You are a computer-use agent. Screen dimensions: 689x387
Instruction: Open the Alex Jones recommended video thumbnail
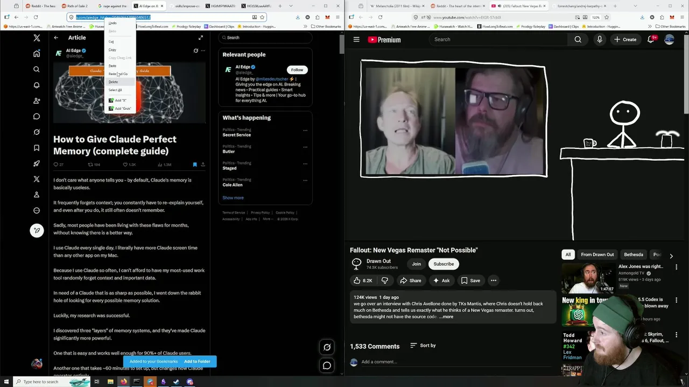tap(588, 277)
